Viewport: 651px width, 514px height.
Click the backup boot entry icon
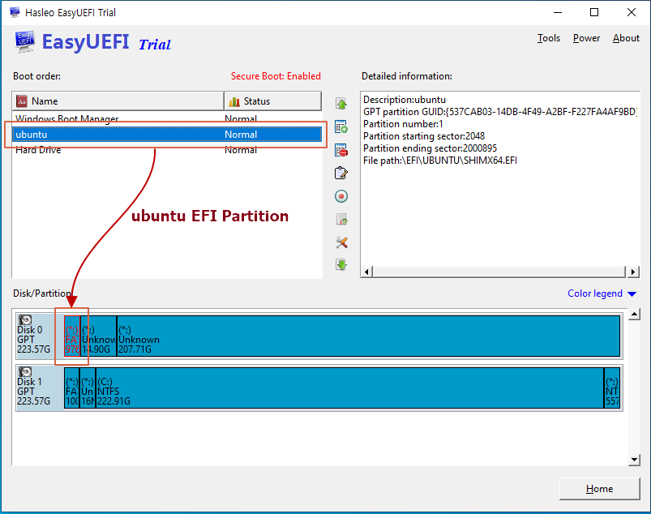coord(341,219)
